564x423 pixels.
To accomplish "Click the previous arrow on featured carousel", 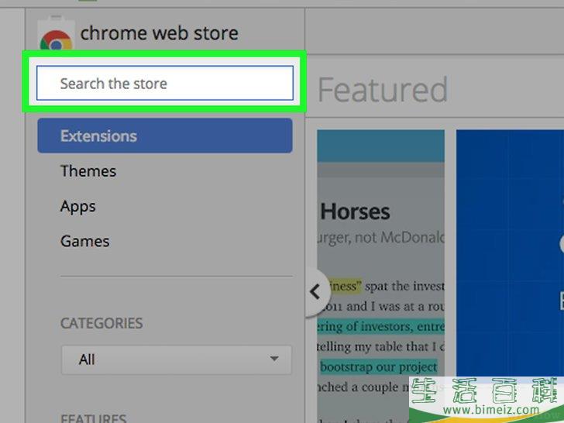I will pos(317,292).
